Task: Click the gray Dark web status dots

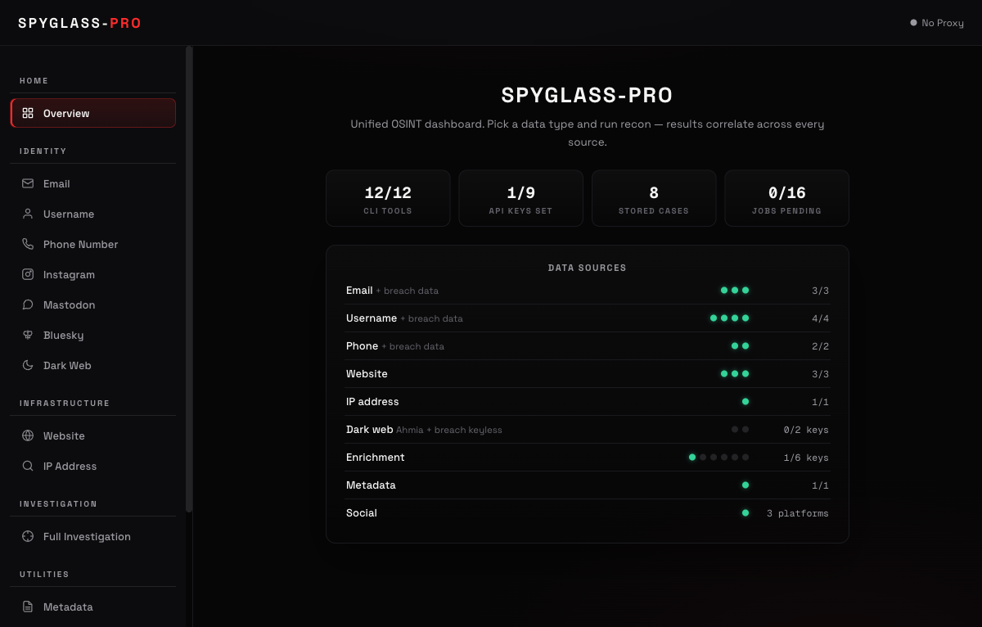Action: 740,429
